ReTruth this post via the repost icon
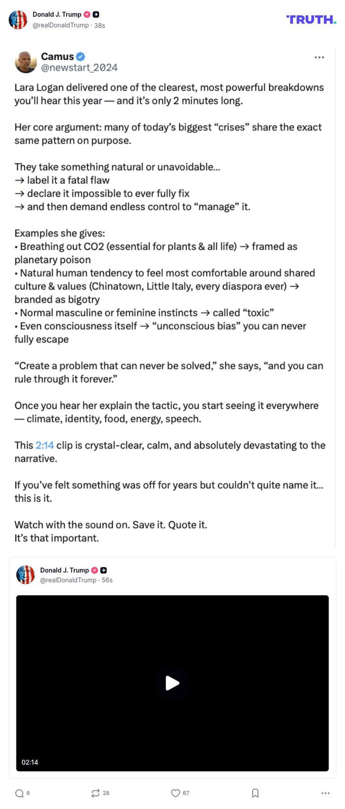 [x=95, y=793]
